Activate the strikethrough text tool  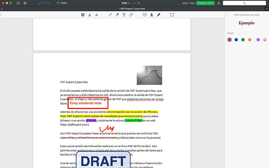[97, 15]
